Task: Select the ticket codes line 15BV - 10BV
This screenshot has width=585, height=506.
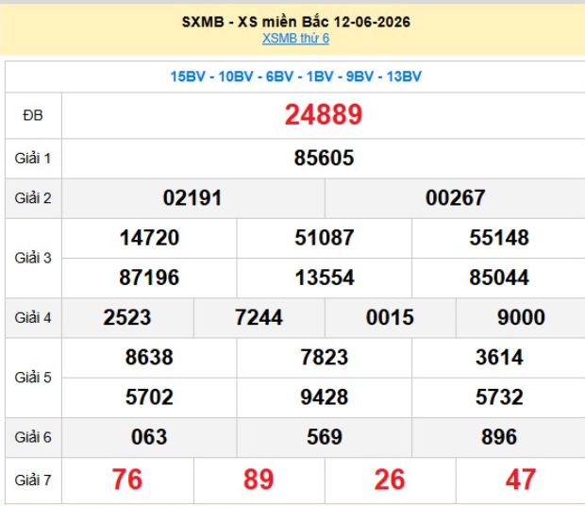Action: (295, 76)
